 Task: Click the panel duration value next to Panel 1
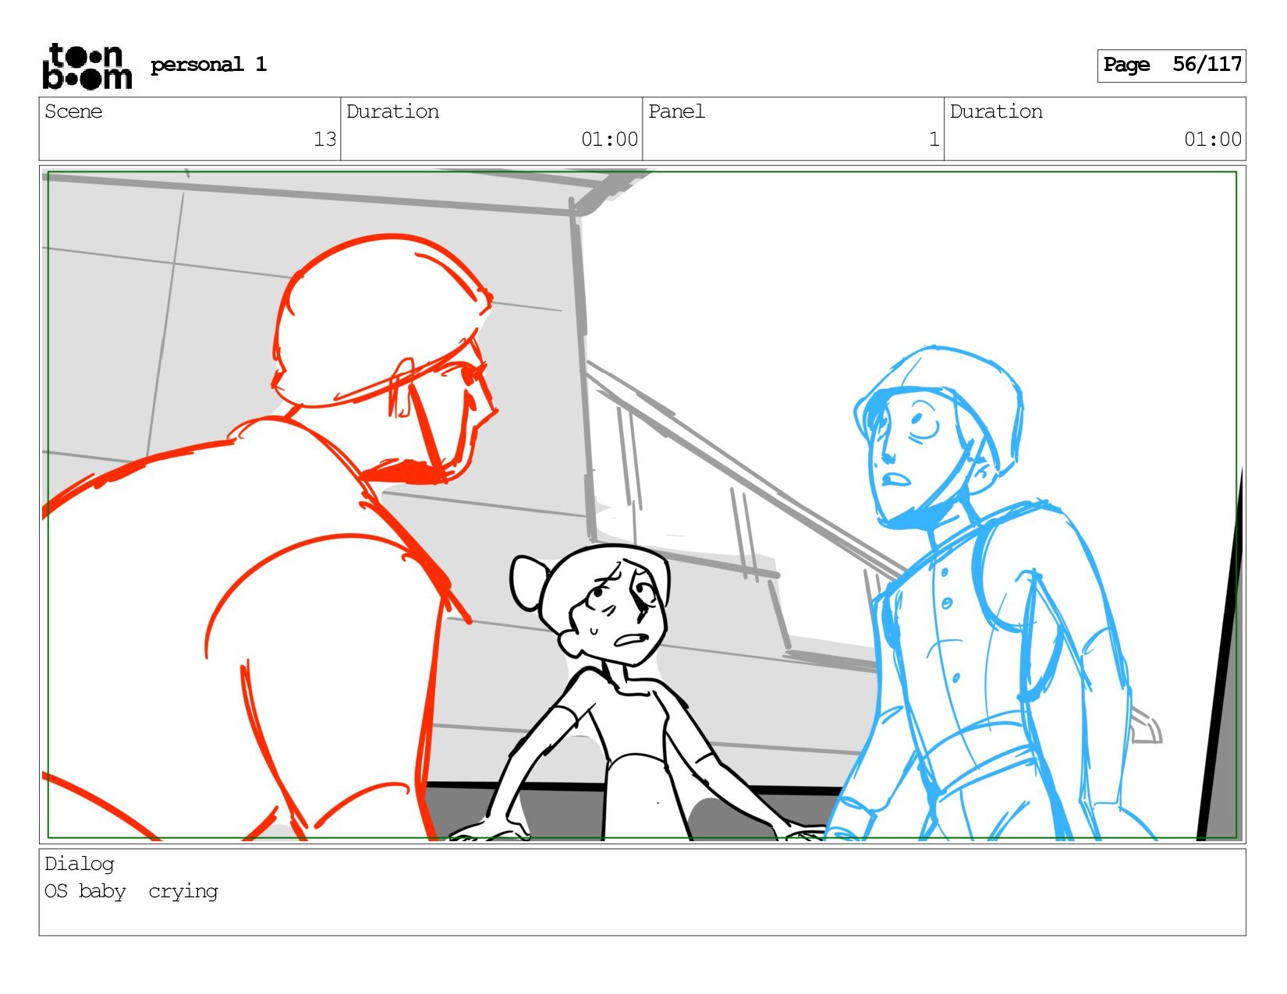point(1213,140)
